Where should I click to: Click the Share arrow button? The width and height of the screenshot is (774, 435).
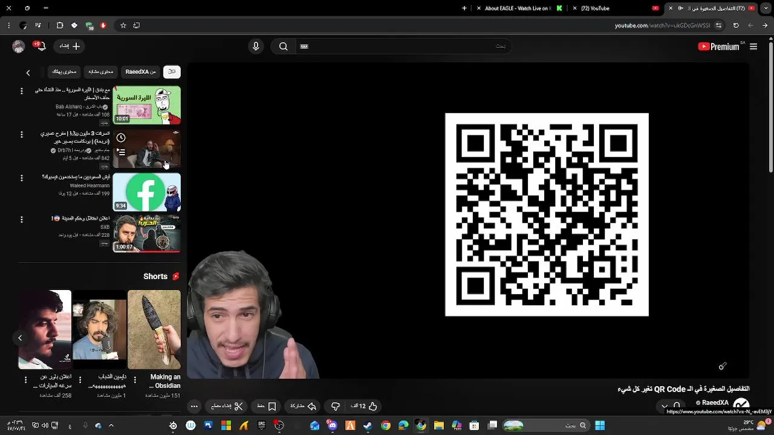click(304, 406)
